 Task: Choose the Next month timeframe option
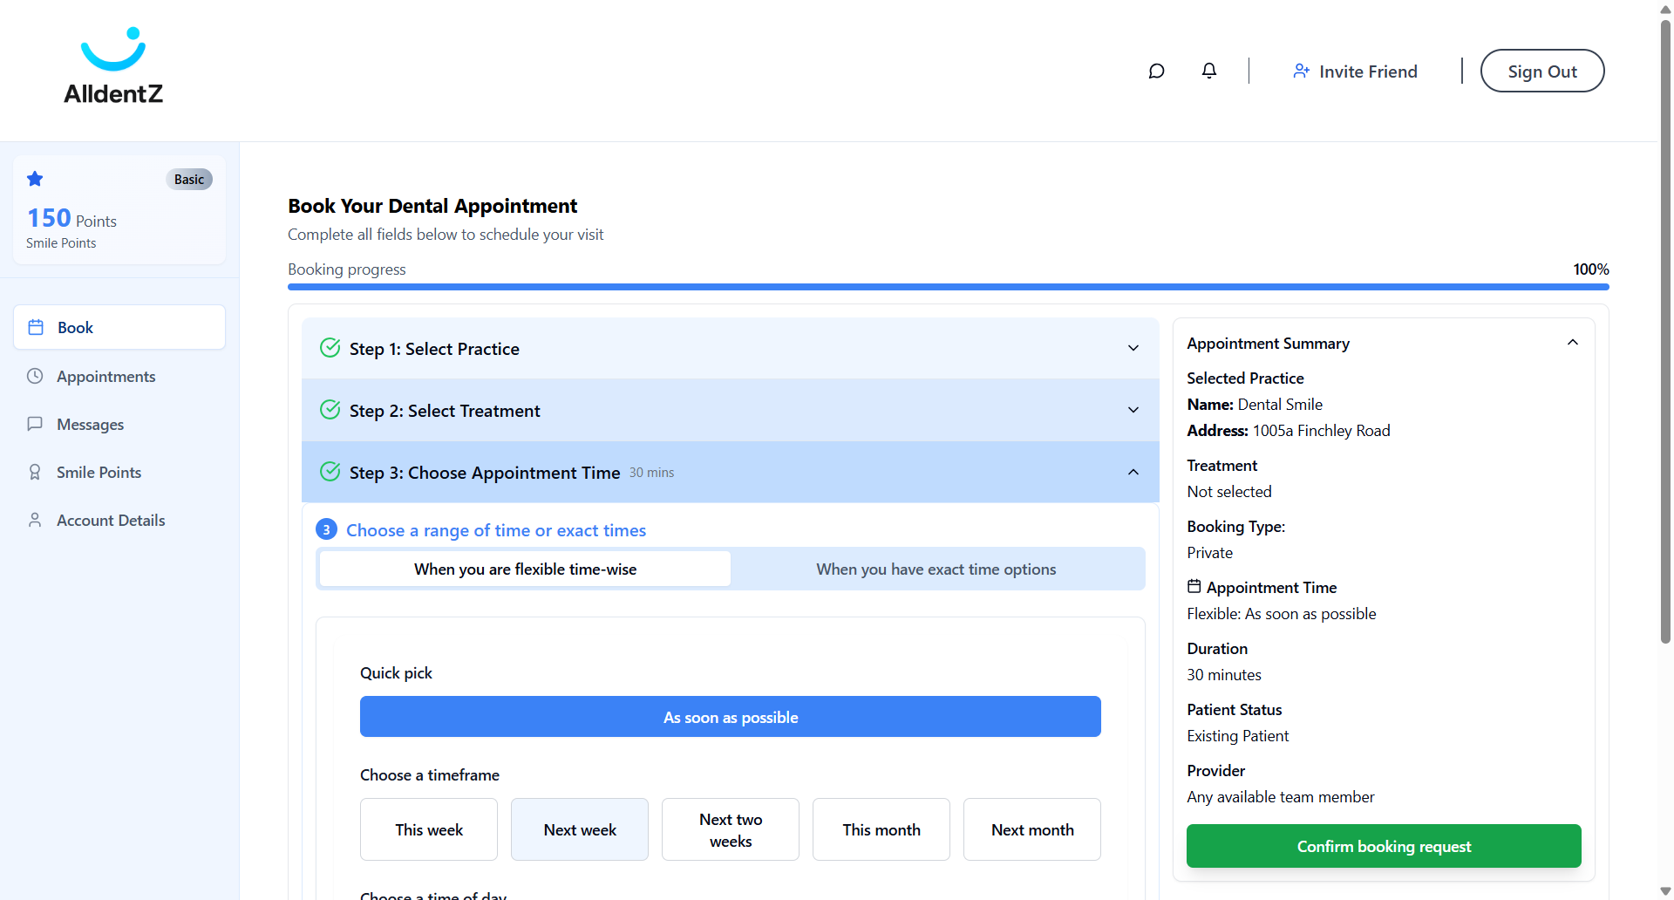point(1031,829)
